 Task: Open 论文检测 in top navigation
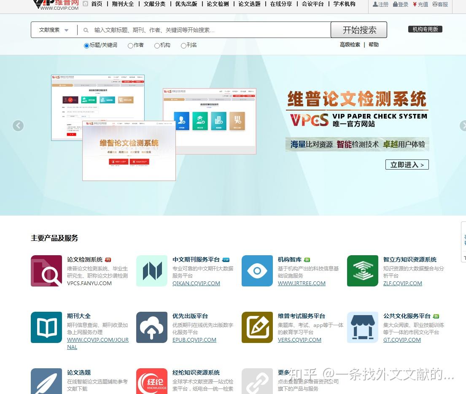pos(218,4)
